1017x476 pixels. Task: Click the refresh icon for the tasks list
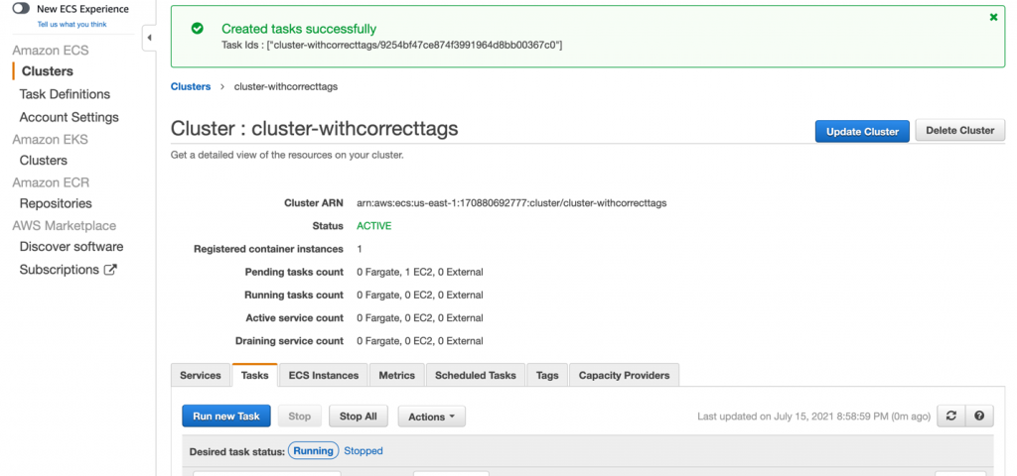(x=950, y=416)
